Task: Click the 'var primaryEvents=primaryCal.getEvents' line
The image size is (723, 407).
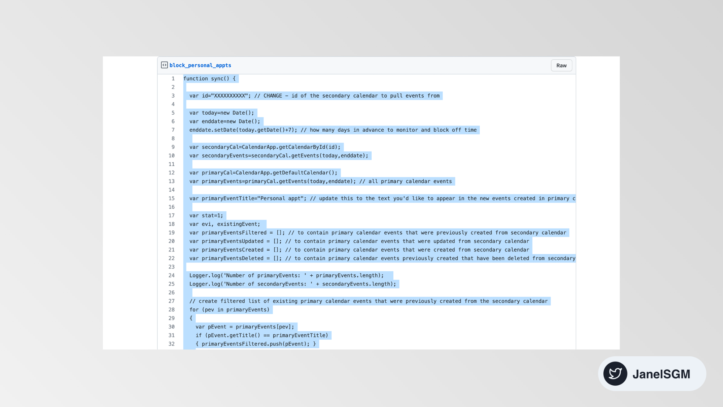Action: pos(321,181)
